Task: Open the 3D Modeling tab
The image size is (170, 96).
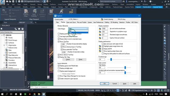Action: (114, 22)
